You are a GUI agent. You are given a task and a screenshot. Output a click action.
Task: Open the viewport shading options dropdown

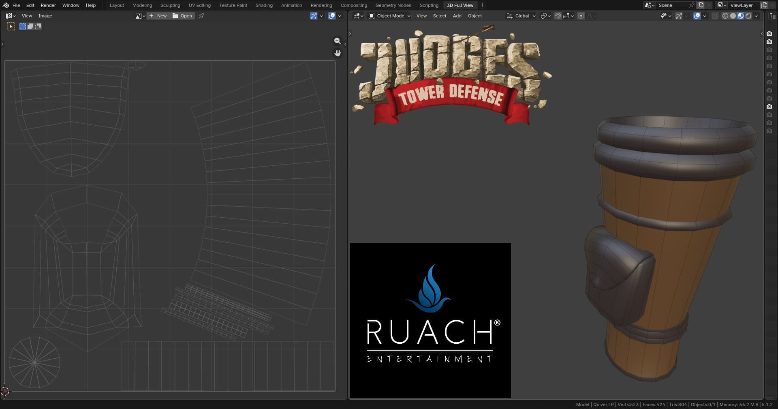pos(756,16)
